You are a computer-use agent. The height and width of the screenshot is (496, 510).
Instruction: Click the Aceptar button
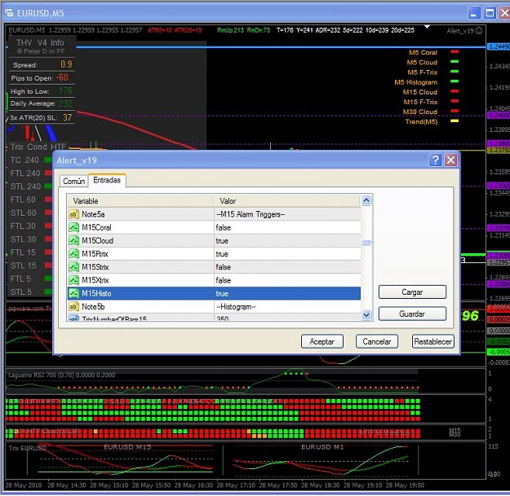(x=322, y=342)
